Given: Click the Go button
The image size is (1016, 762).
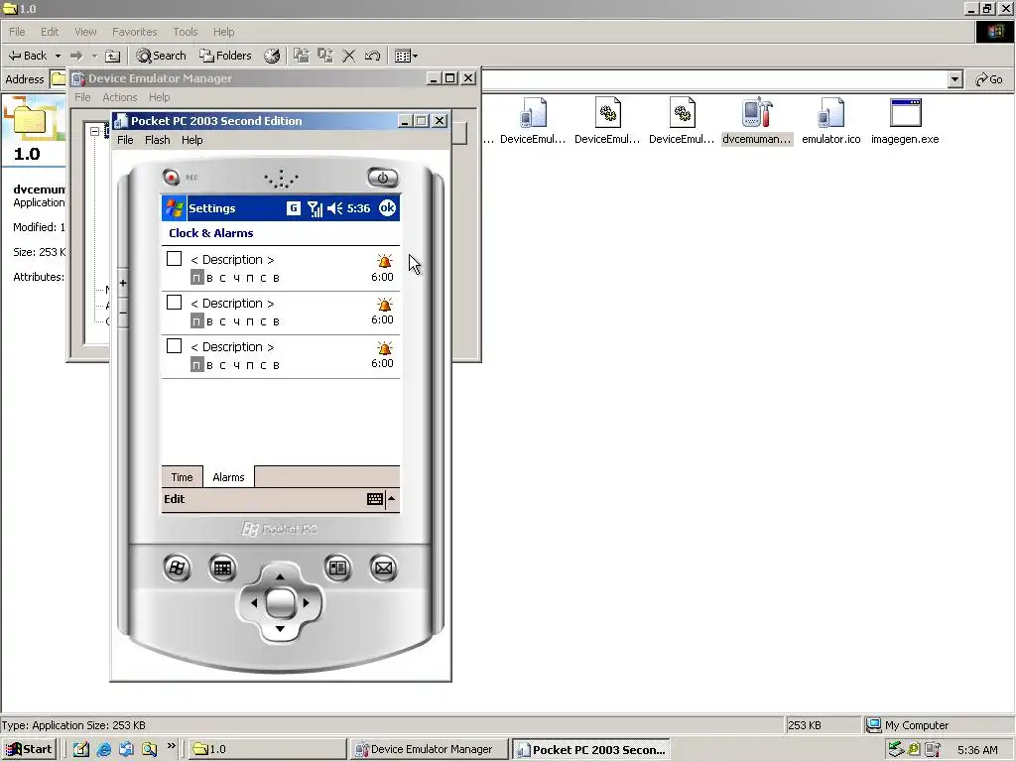Looking at the screenshot, I should [x=989, y=79].
